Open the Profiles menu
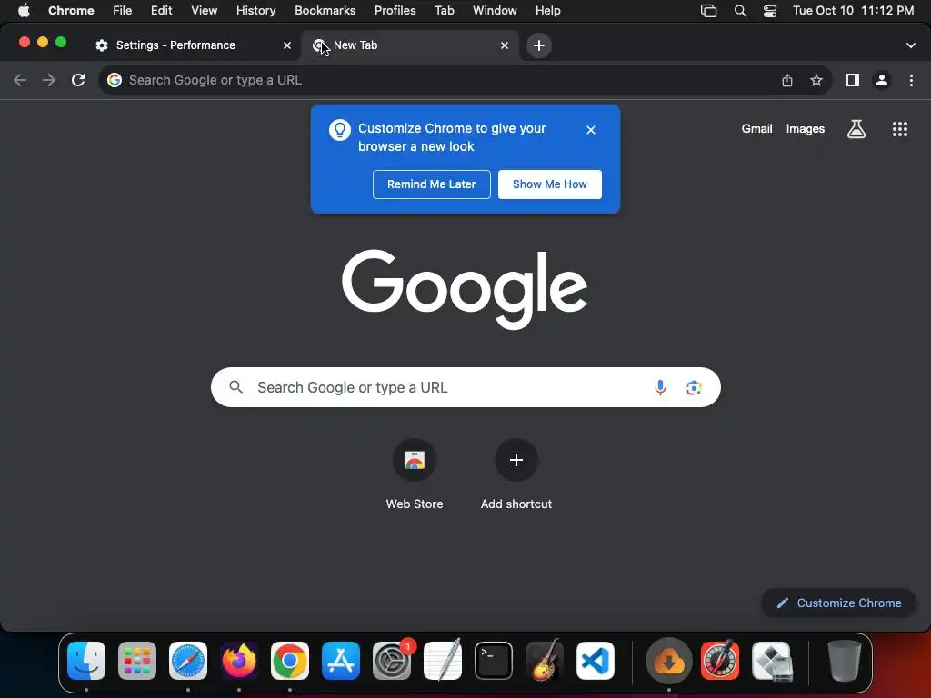Viewport: 931px width, 698px height. (395, 11)
